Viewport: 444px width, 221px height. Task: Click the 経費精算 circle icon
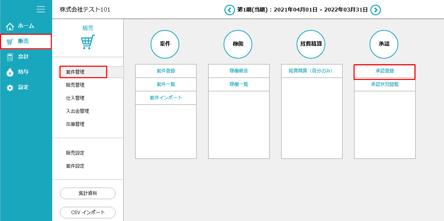[311, 44]
